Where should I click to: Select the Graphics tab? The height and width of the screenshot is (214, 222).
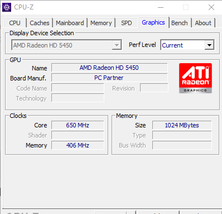coord(153,22)
